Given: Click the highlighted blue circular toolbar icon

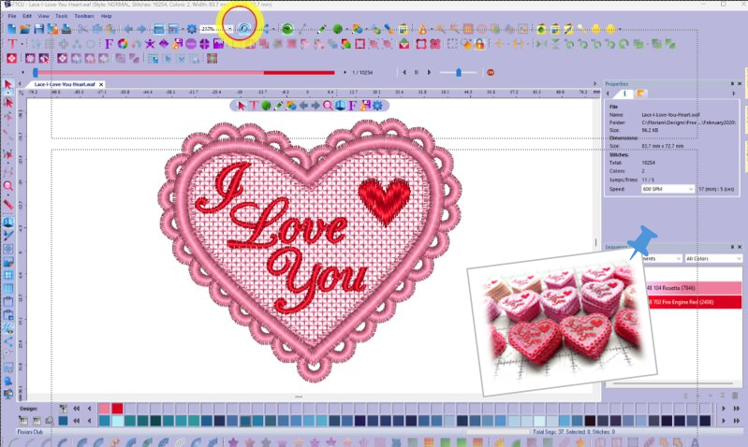Looking at the screenshot, I should [x=242, y=29].
